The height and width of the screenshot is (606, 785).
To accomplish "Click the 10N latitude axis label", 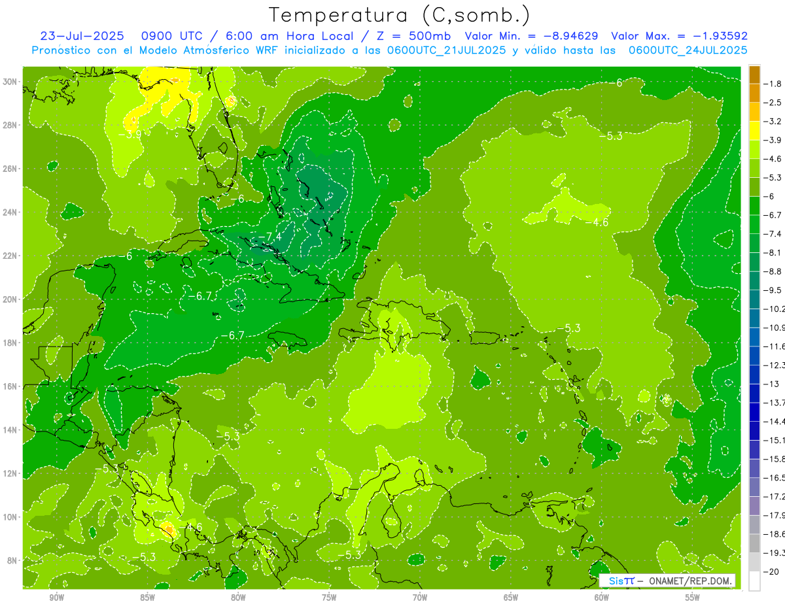I will 11,517.
